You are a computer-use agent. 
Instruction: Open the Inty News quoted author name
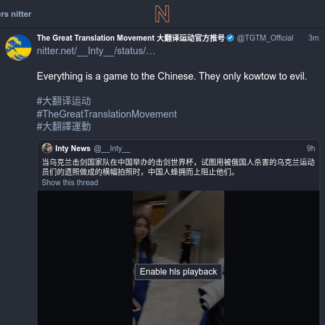click(x=73, y=148)
